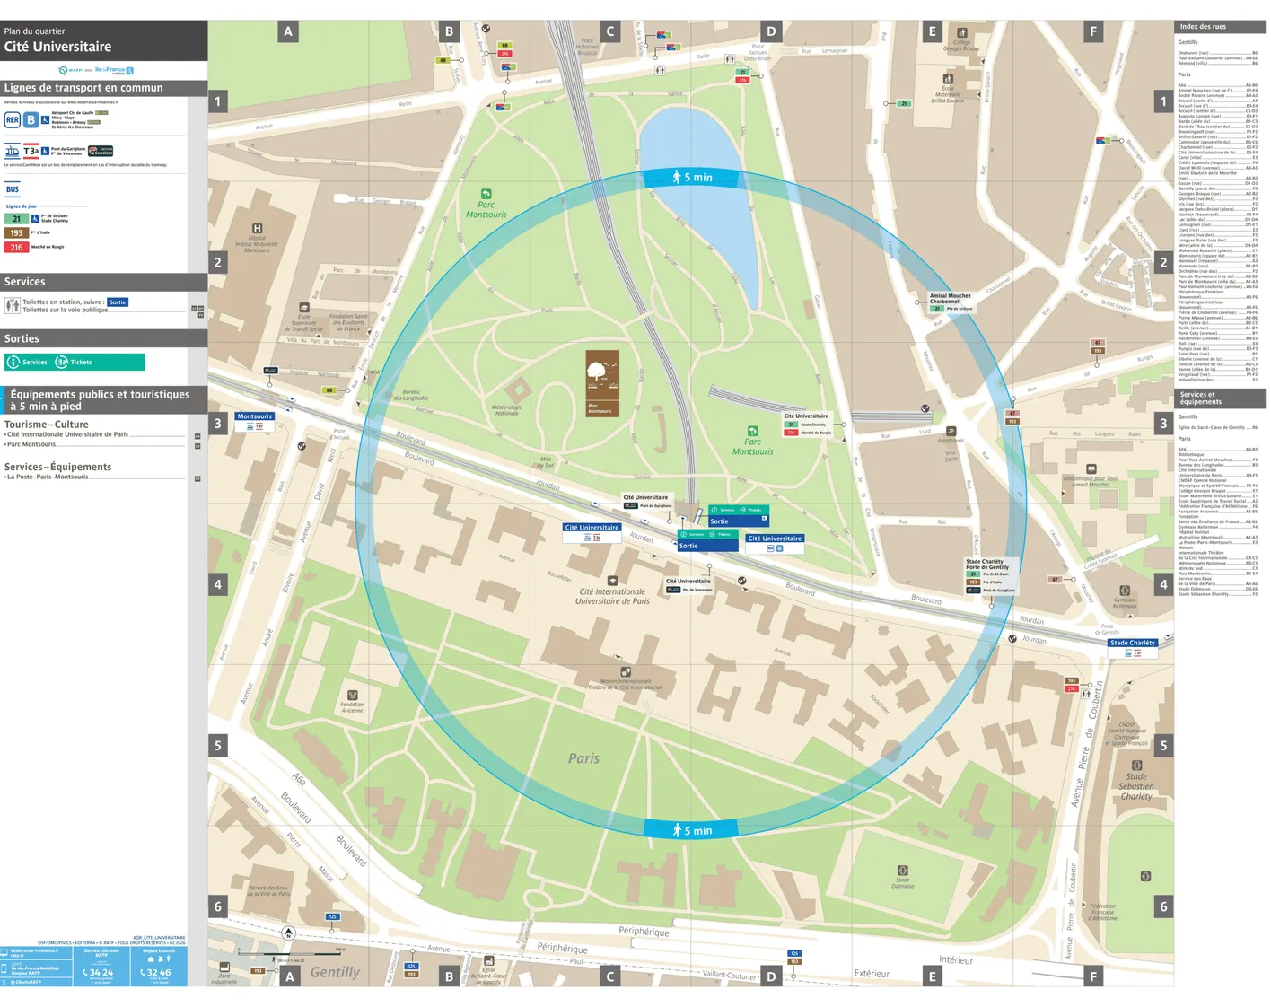Viewport: 1271px width, 1007px height.
Task: Click the RER logo in the transport legend
Action: [13, 119]
